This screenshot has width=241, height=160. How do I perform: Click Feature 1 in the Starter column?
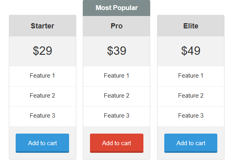click(42, 76)
